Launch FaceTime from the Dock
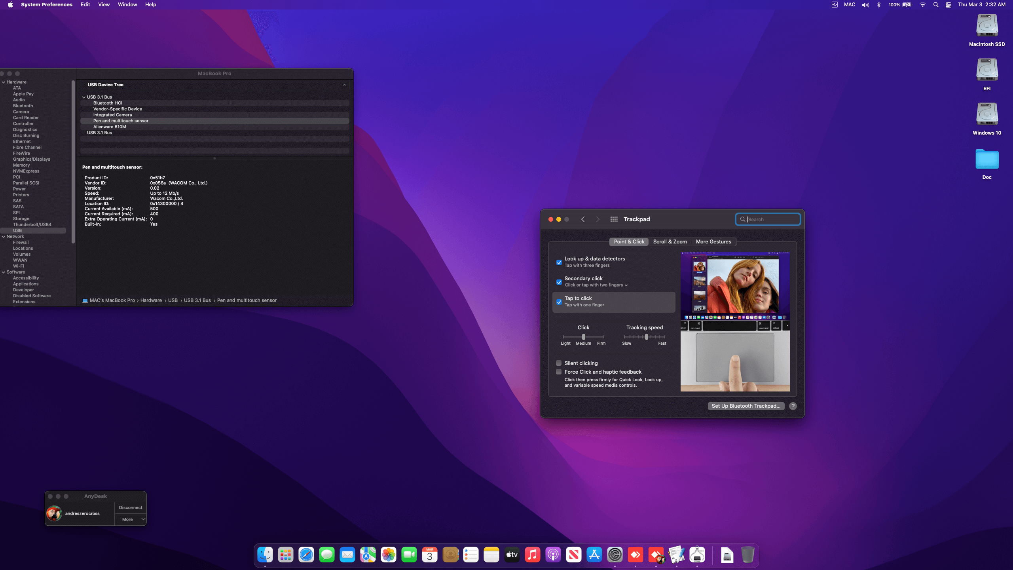The width and height of the screenshot is (1013, 570). point(409,555)
